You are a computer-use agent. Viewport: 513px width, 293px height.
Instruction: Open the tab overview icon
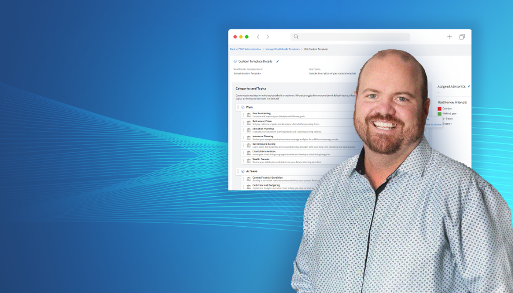point(462,37)
